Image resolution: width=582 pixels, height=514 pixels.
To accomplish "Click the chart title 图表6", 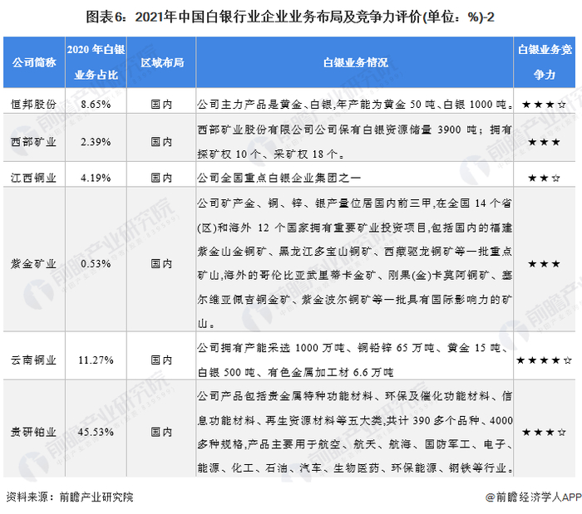I will point(290,17).
